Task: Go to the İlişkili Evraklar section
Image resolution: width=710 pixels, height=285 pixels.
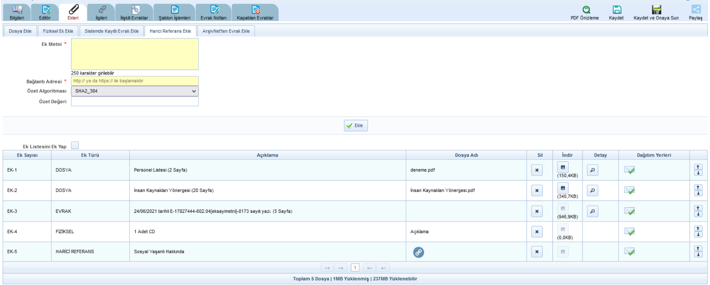Action: click(x=133, y=12)
